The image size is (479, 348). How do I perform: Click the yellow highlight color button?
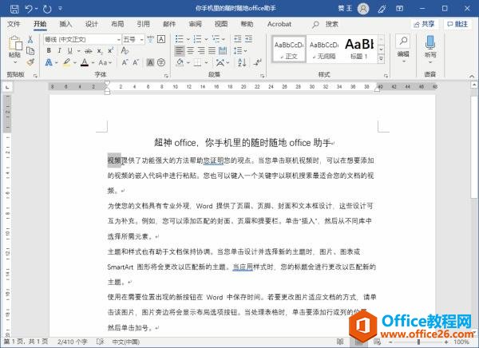pos(66,62)
